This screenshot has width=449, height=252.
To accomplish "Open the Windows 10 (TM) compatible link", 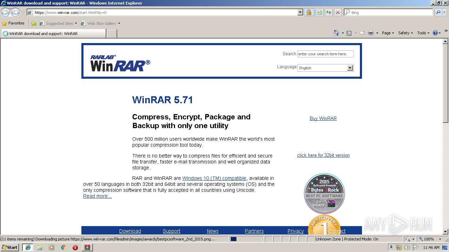I will 214,178.
